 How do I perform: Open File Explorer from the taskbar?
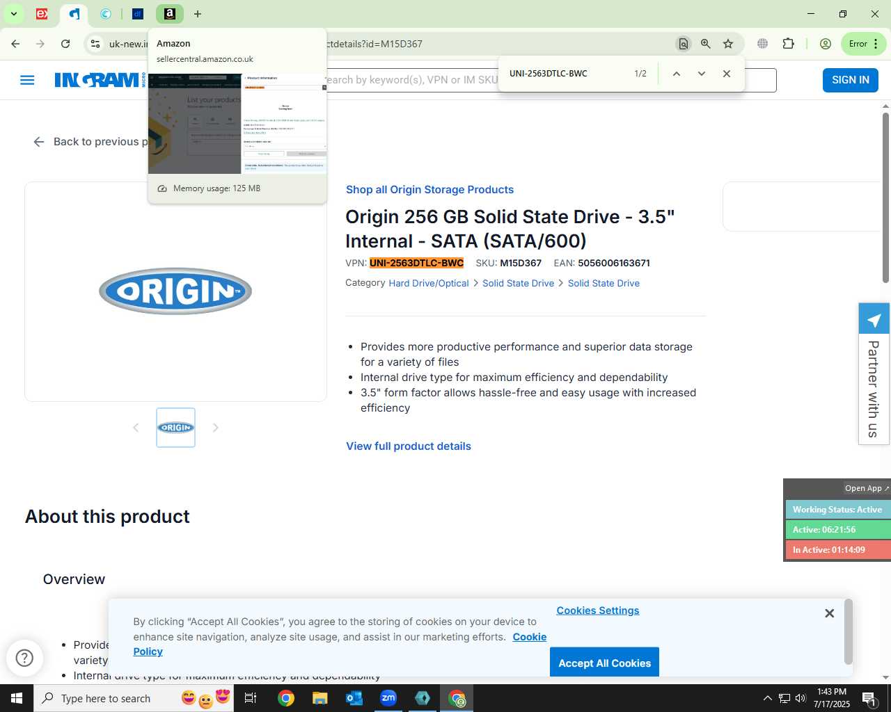coord(320,698)
